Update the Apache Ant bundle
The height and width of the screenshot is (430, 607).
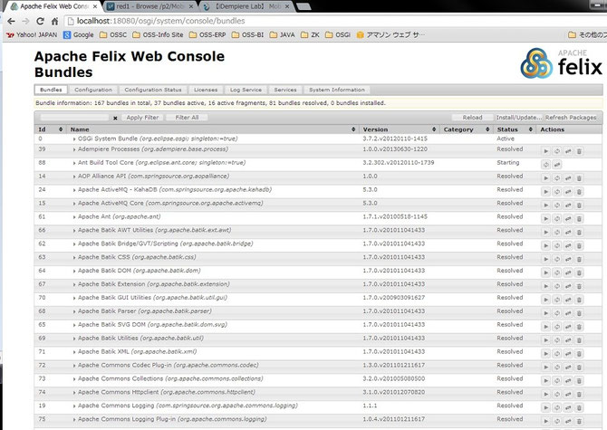pos(568,219)
